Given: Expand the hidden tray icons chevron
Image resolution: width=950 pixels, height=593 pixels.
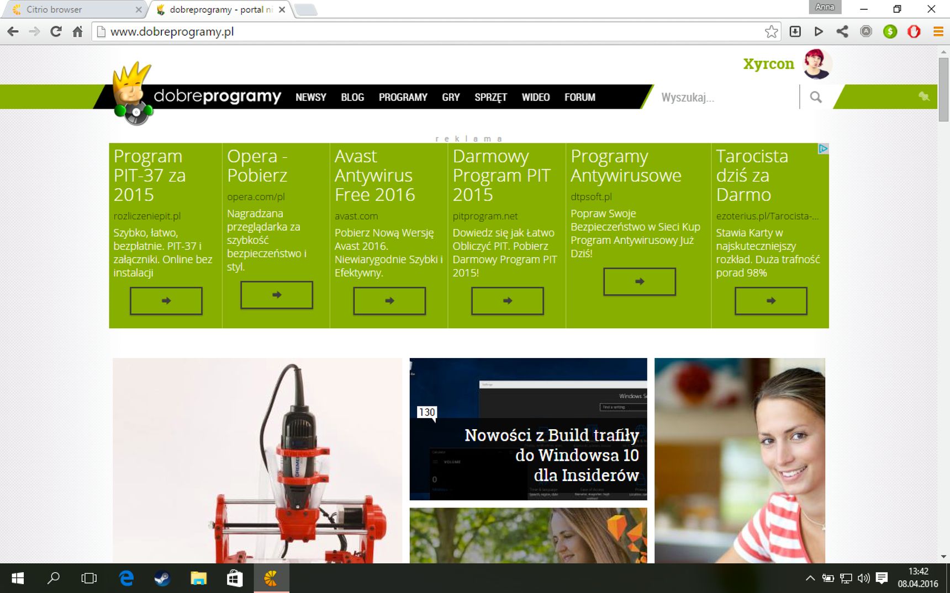Looking at the screenshot, I should 810,578.
